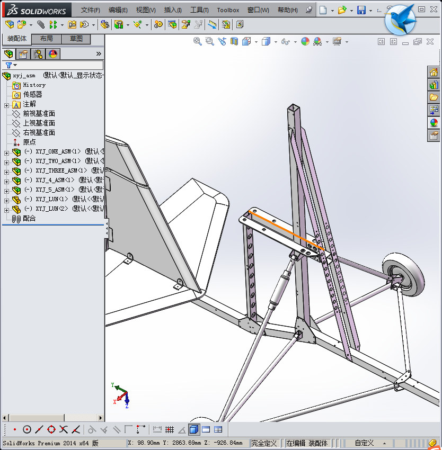Select the Circle sketch tool
The height and width of the screenshot is (450, 442).
[x=27, y=429]
